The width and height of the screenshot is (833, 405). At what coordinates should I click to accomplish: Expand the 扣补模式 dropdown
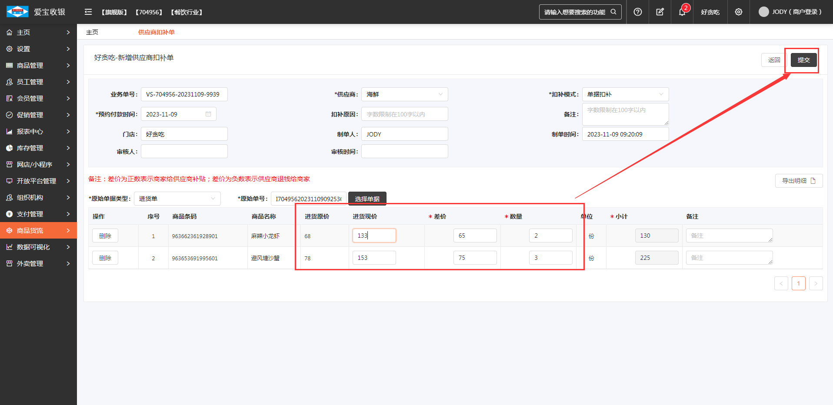(x=625, y=94)
